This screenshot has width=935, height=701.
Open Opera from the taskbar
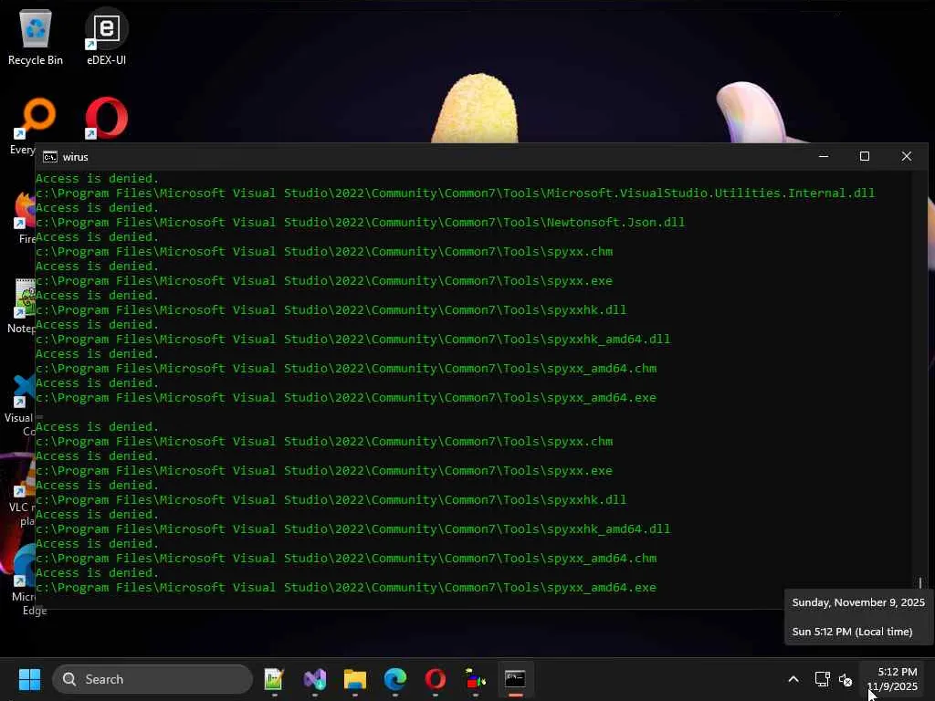point(436,679)
